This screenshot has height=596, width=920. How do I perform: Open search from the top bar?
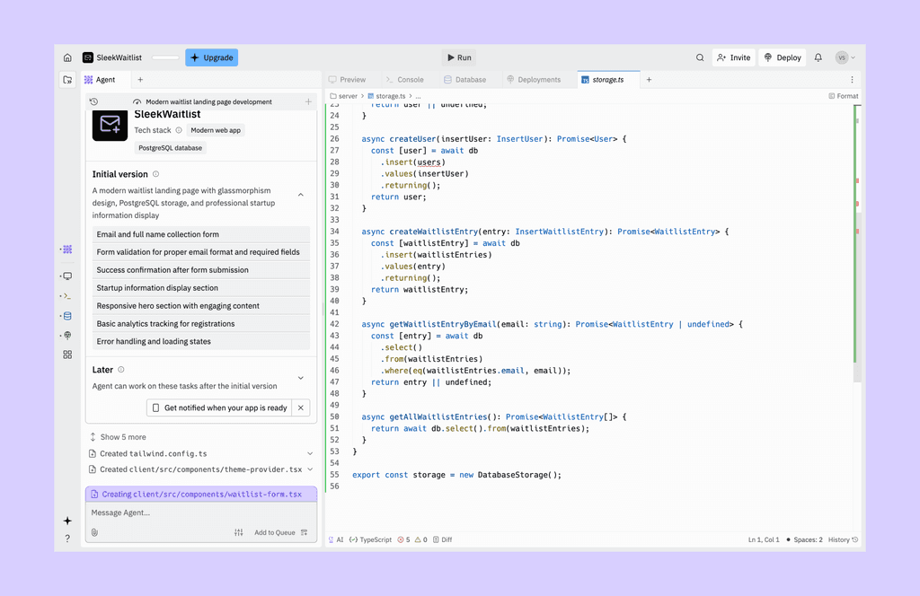pos(700,57)
